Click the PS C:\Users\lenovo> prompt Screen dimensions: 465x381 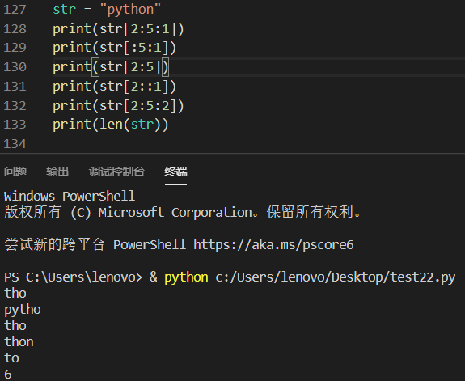pos(74,277)
